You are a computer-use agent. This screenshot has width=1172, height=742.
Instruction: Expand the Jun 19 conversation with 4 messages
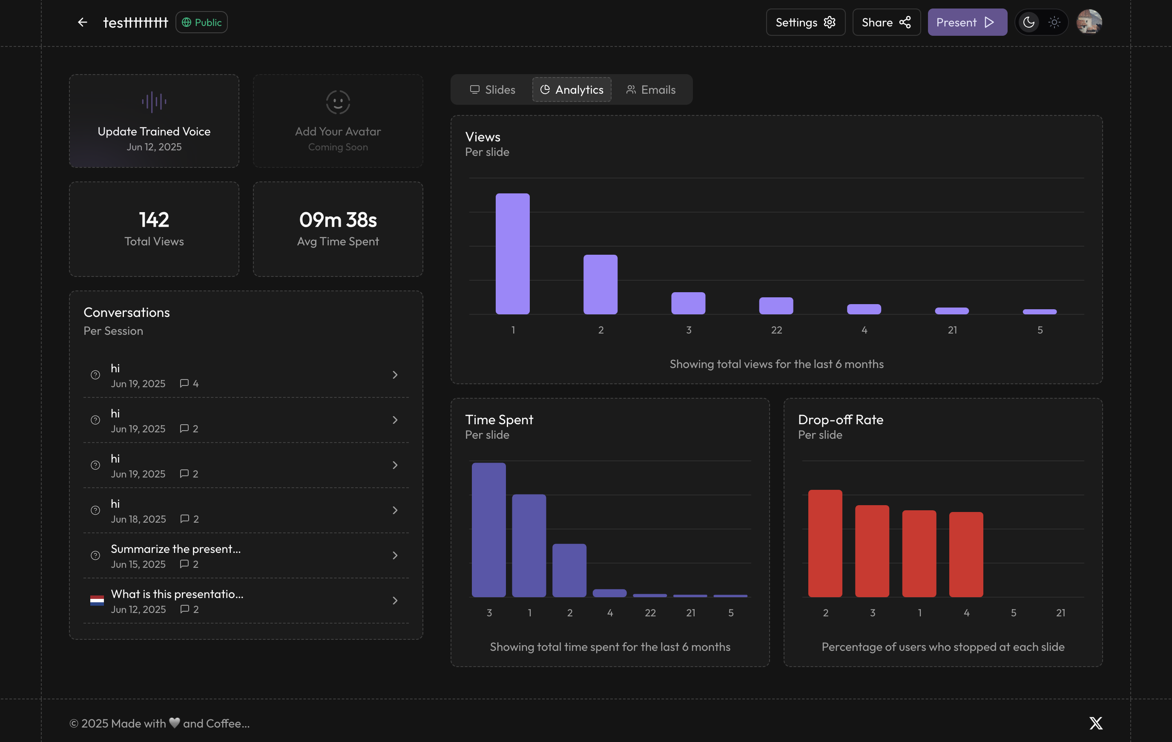click(x=395, y=375)
